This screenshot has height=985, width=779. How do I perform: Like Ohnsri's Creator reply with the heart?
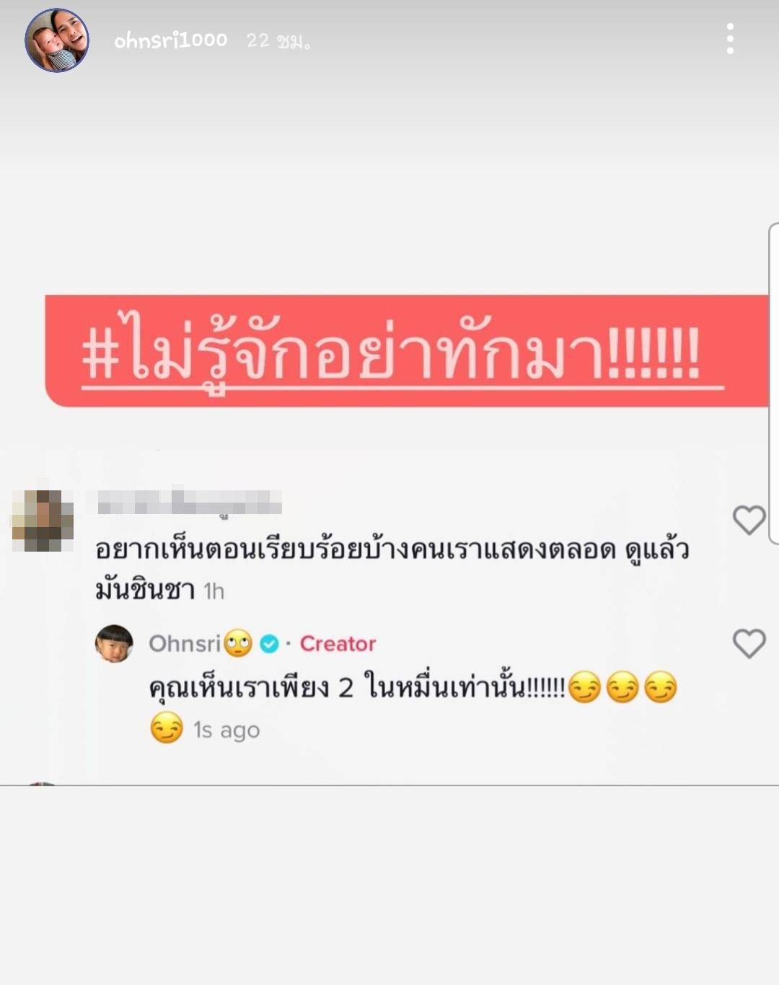click(x=749, y=643)
